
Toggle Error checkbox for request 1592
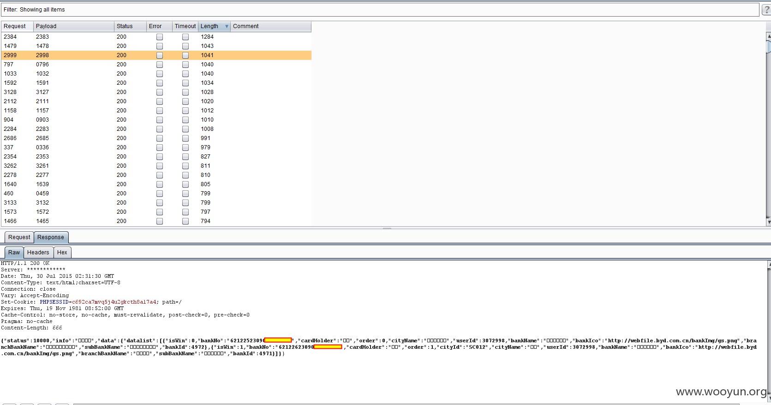click(160, 83)
